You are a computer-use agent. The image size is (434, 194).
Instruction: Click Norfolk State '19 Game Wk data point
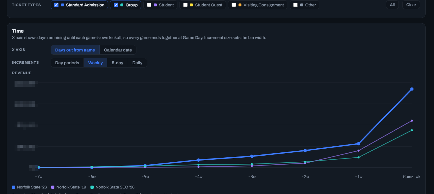point(412,121)
